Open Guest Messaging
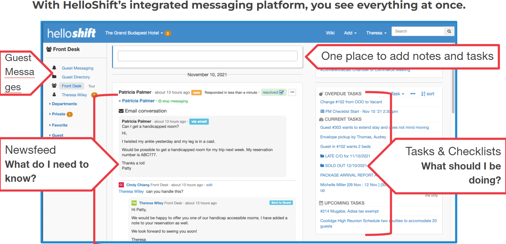This screenshot has height=244, width=506. [x=77, y=68]
